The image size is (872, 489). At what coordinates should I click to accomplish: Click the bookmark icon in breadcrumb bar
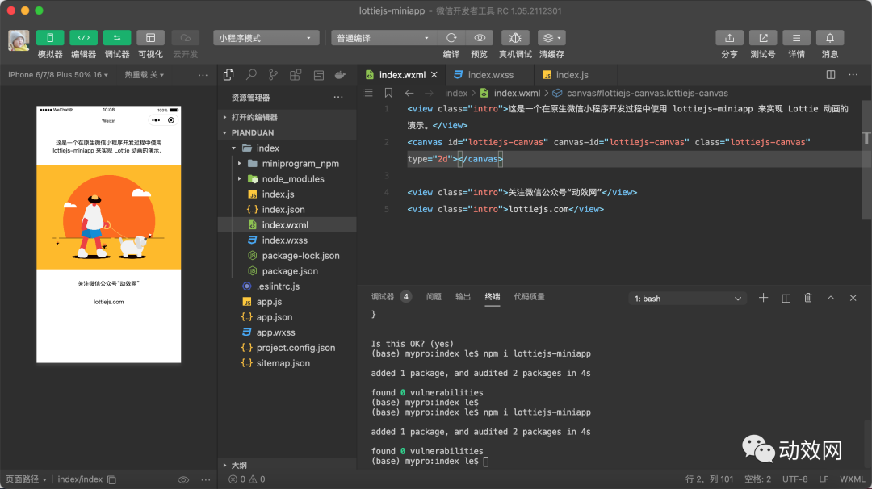coord(388,93)
